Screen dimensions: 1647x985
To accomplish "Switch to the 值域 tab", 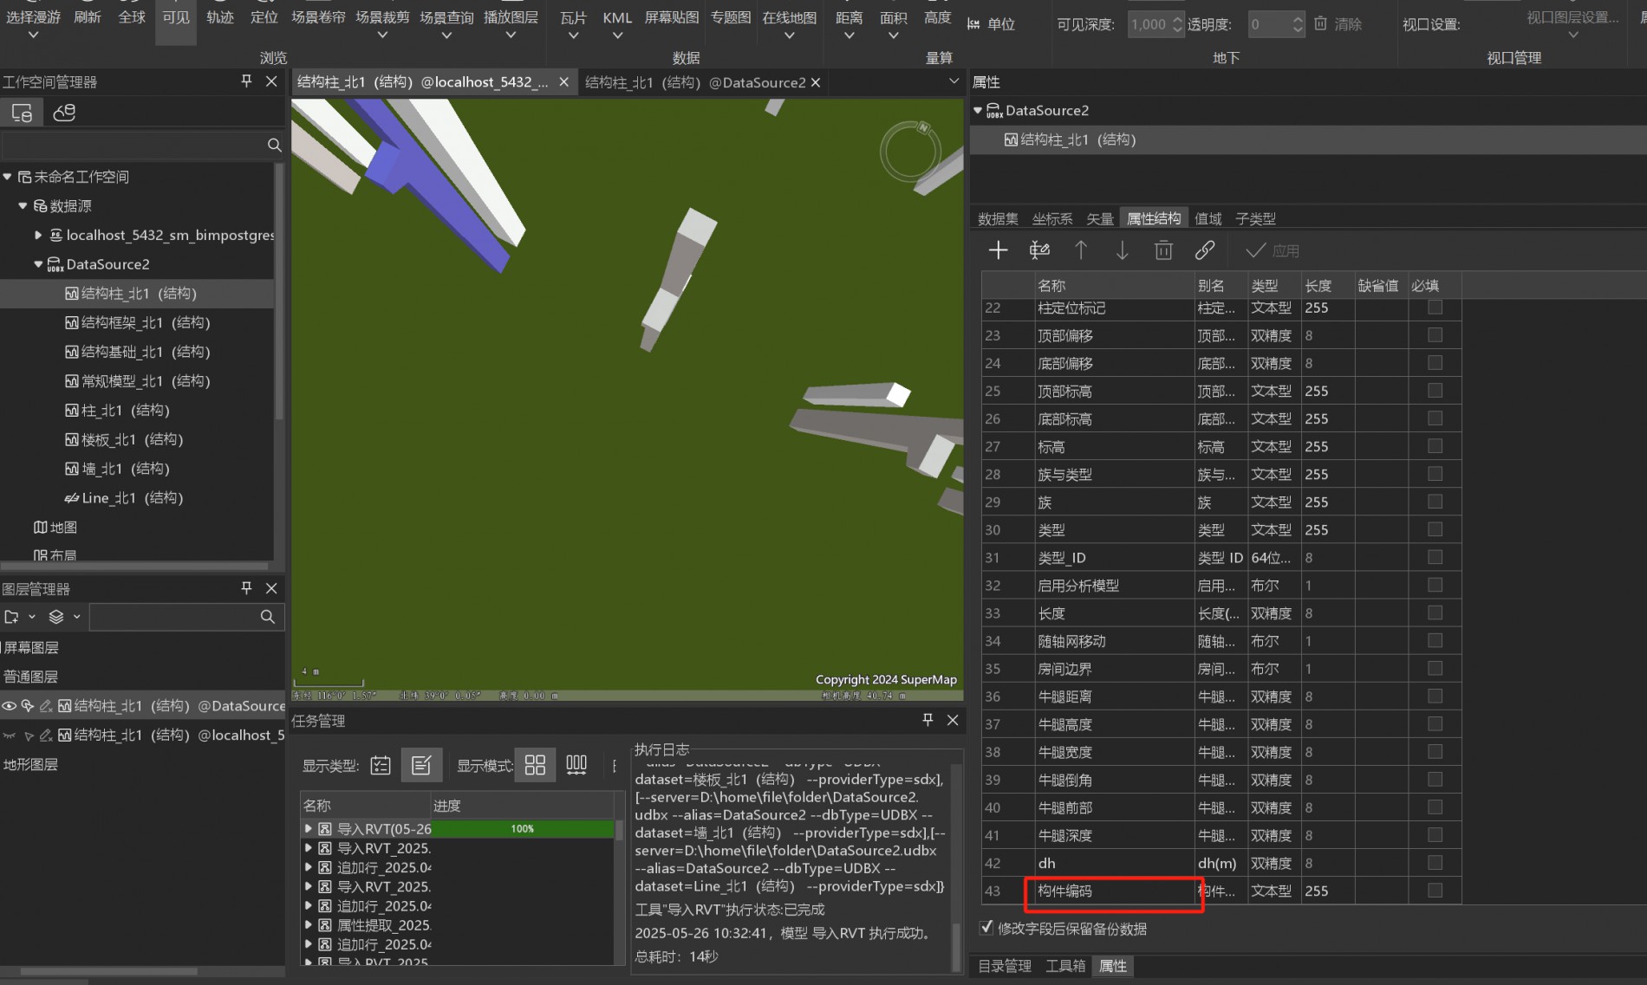I will (1208, 219).
